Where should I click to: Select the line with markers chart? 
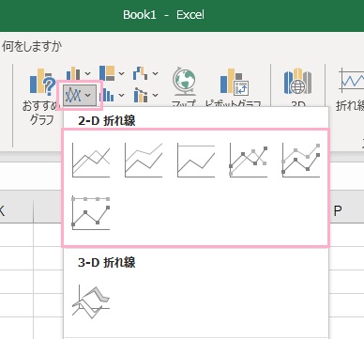[249, 161]
